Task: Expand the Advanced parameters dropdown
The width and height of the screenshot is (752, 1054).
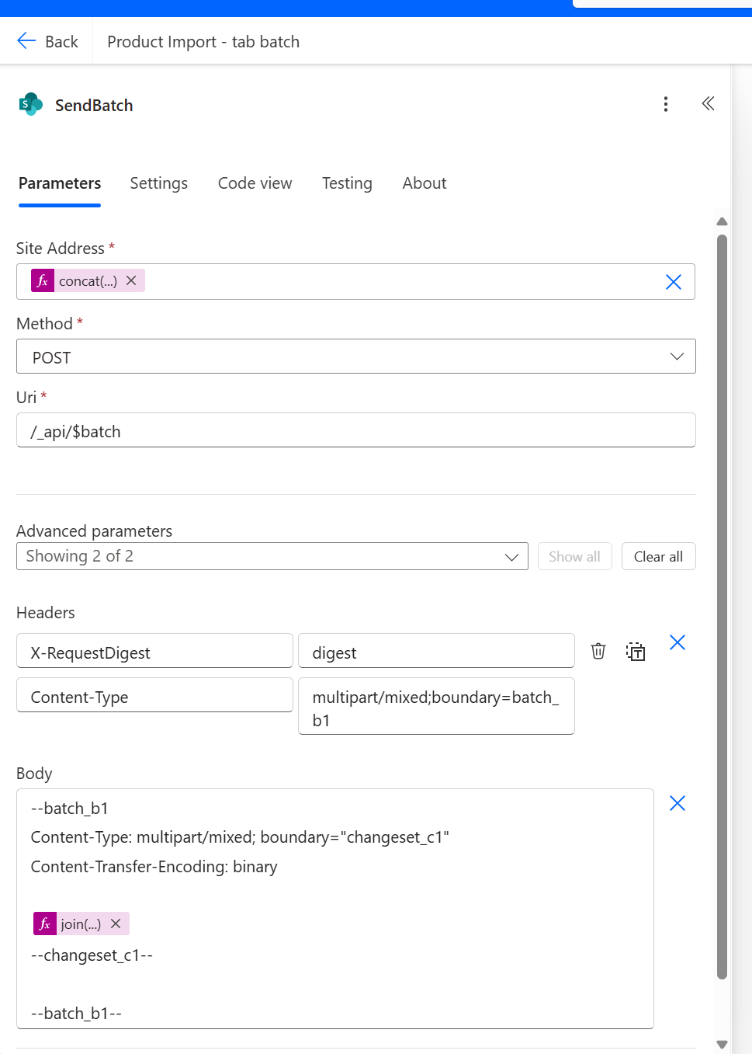Action: click(272, 556)
